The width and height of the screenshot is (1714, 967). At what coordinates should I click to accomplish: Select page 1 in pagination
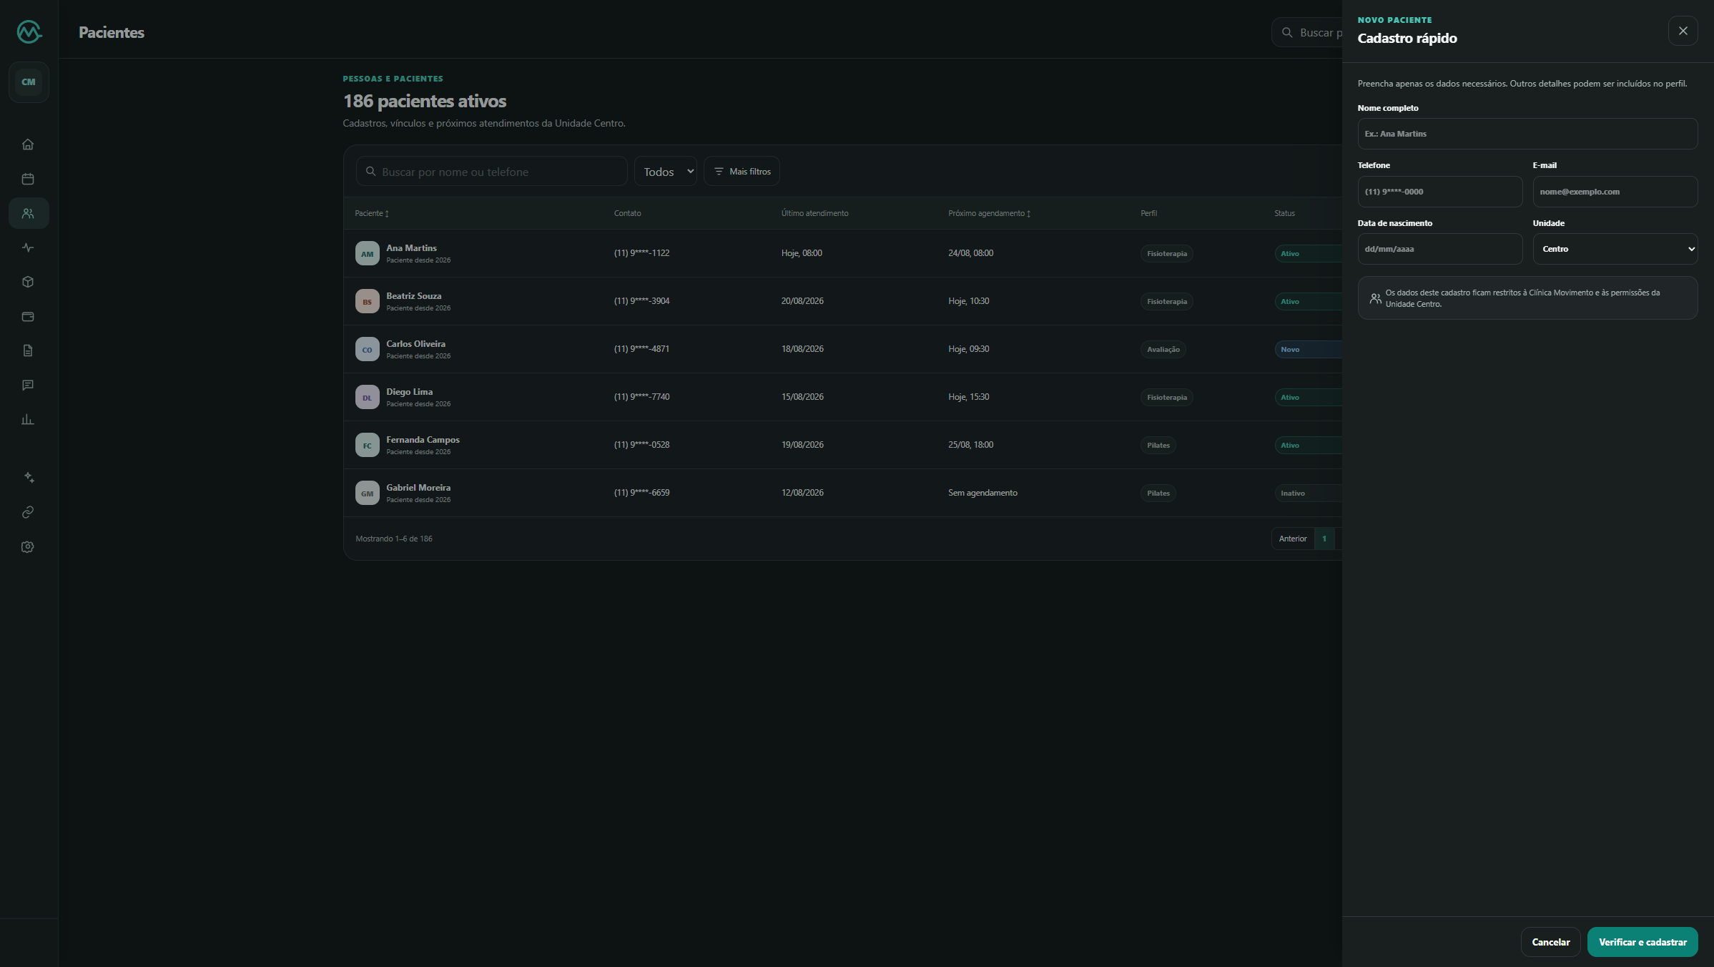click(x=1324, y=539)
